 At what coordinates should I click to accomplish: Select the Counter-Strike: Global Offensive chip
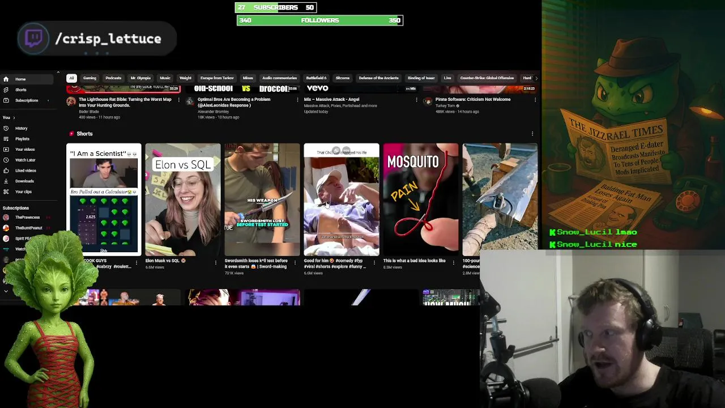[487, 78]
